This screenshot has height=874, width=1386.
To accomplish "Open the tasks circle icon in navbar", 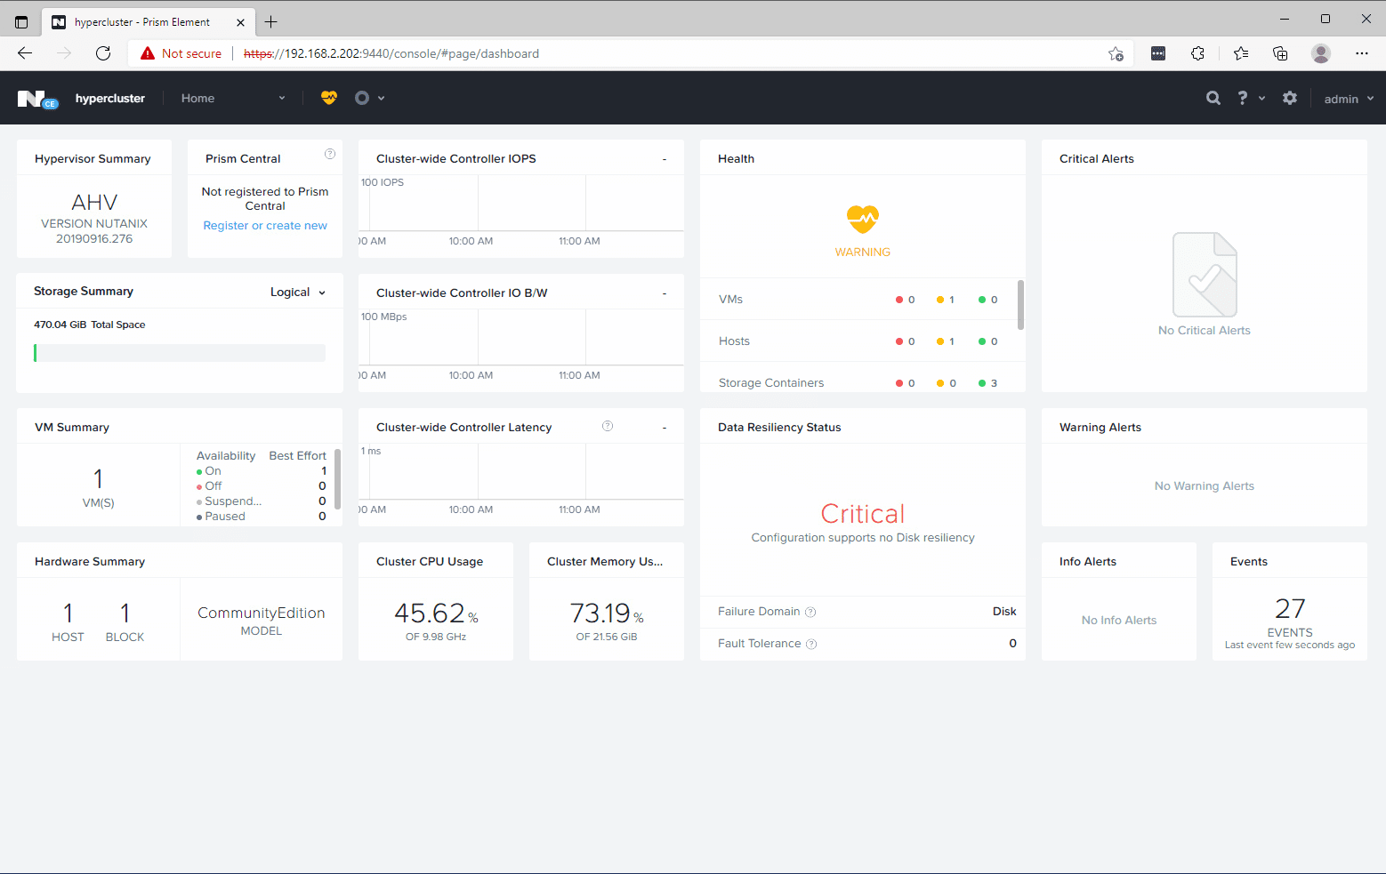I will pos(362,98).
